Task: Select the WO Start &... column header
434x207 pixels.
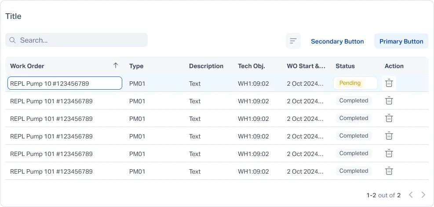Action: [306, 66]
